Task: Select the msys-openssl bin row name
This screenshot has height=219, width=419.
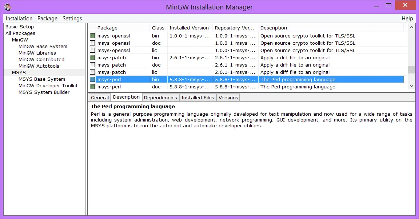Action: tap(113, 36)
